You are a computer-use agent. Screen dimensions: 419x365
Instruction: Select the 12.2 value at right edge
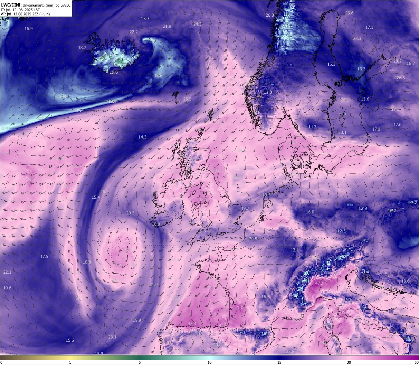tap(413, 203)
